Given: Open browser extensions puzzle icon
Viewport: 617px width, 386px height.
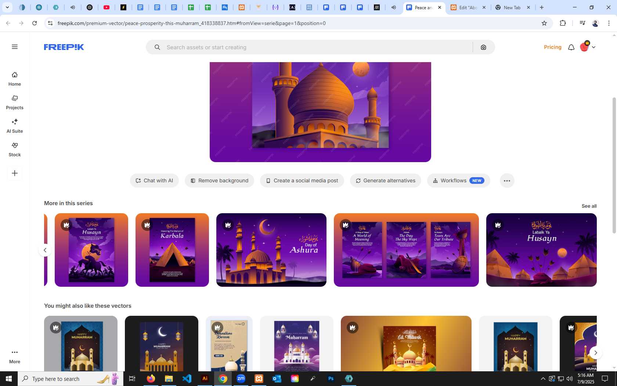Looking at the screenshot, I should tap(563, 23).
